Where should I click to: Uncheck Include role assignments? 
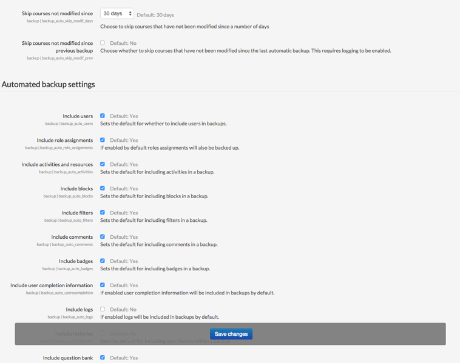103,140
